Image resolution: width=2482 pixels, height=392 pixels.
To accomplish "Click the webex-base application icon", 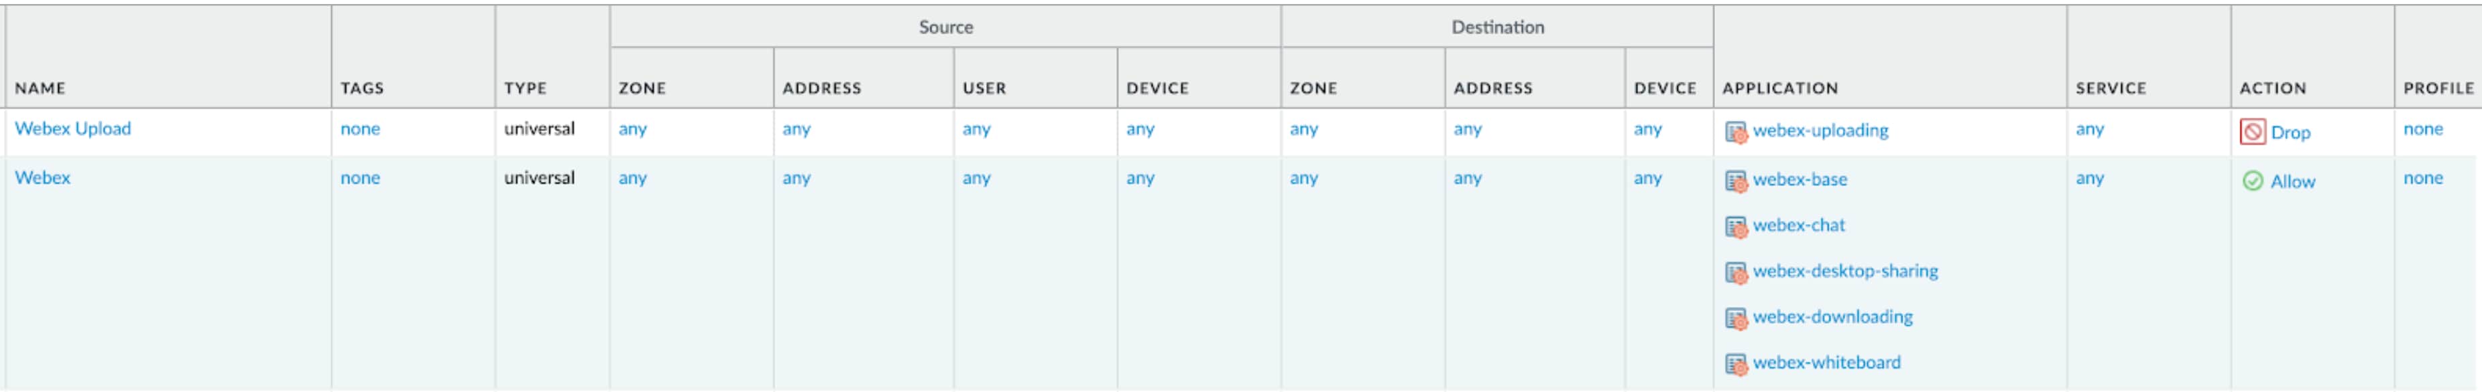I will pyautogui.click(x=1735, y=181).
